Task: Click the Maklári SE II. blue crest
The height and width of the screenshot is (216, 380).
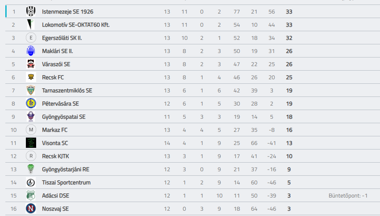Action: 31,51
